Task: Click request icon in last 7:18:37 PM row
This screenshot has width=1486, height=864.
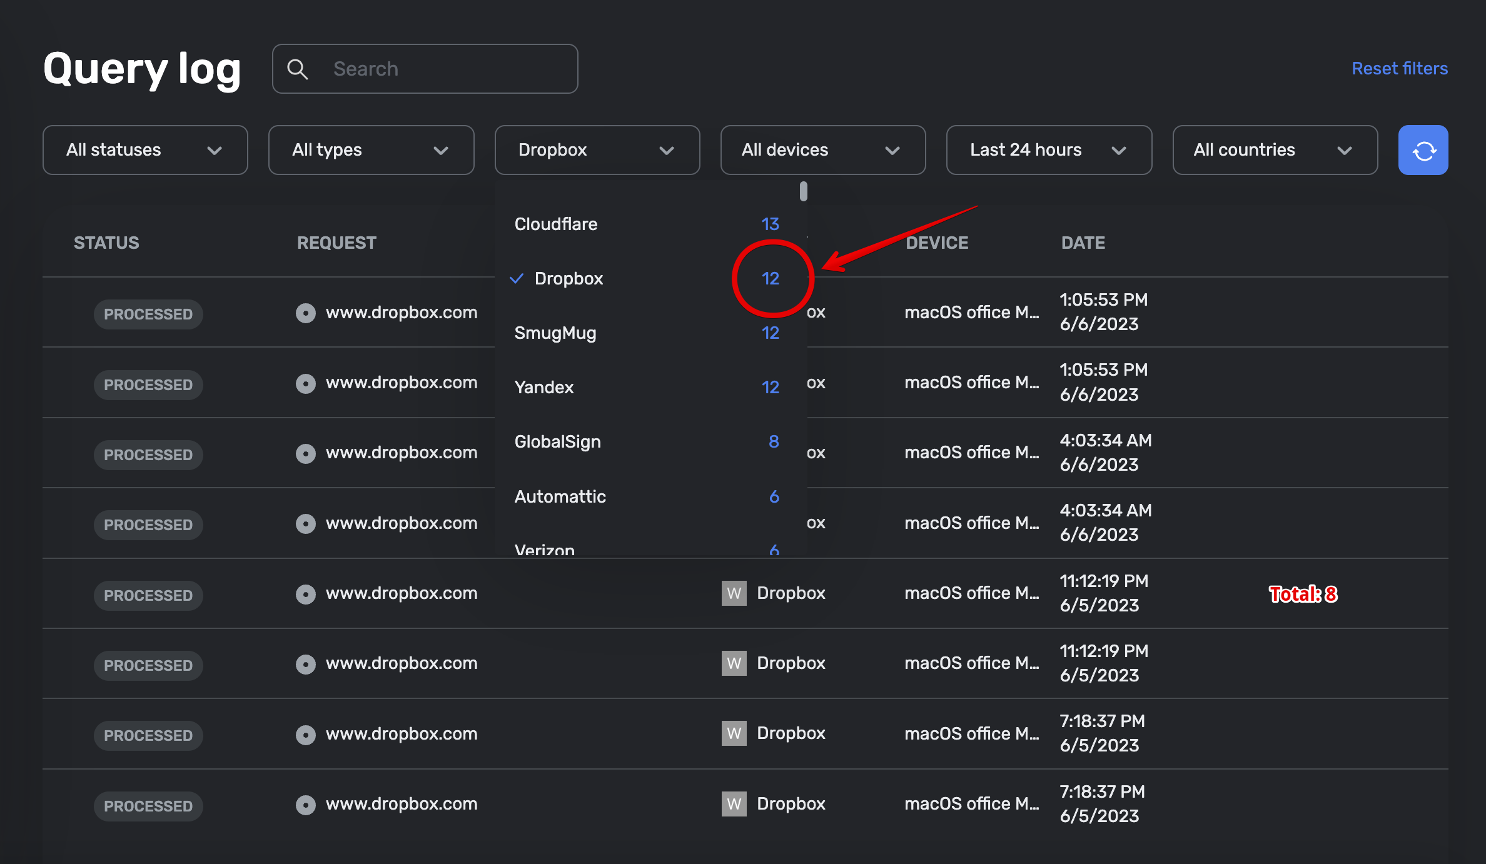Action: pyautogui.click(x=306, y=804)
